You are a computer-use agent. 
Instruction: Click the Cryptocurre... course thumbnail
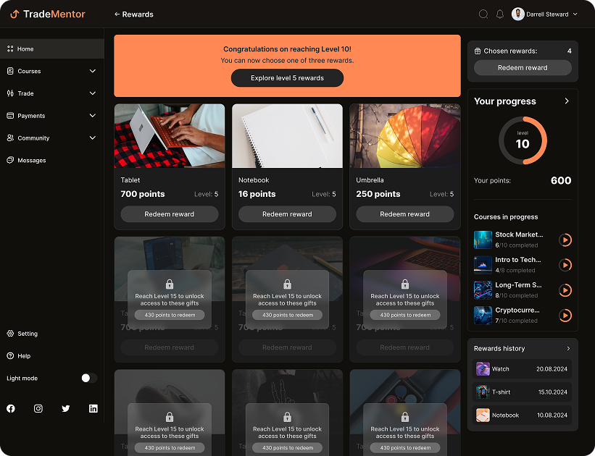[483, 316]
